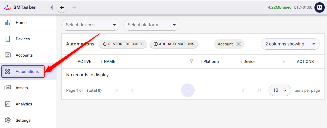Open Accounts from the sidebar
Viewport: 327px width, 128px height.
click(x=24, y=55)
